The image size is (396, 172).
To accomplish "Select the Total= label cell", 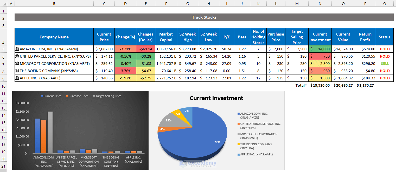I will [x=297, y=85].
